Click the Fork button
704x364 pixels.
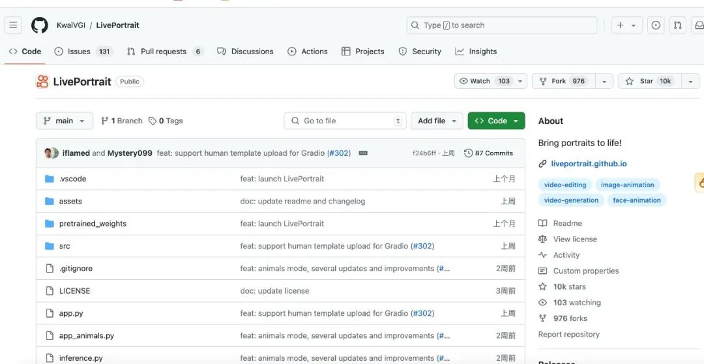tap(564, 82)
